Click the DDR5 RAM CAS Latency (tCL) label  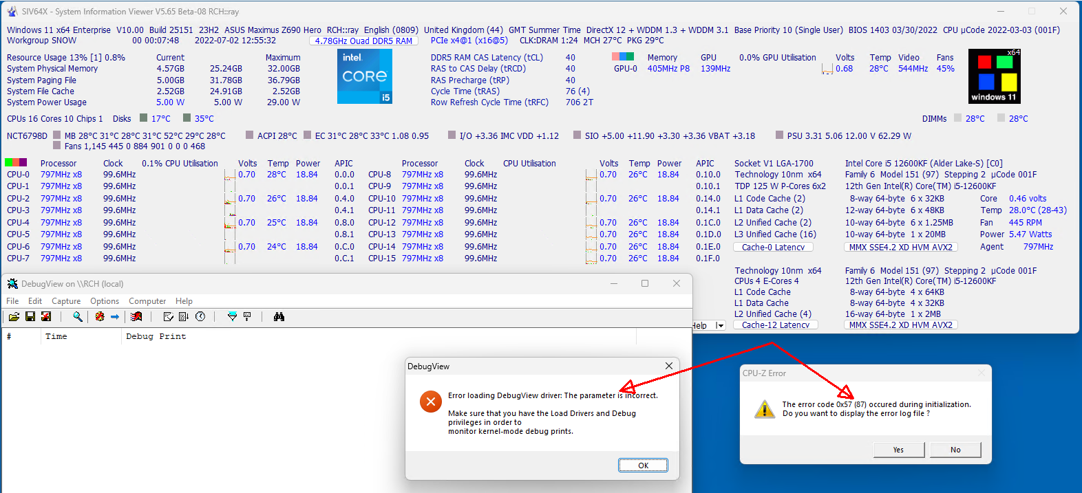487,58
